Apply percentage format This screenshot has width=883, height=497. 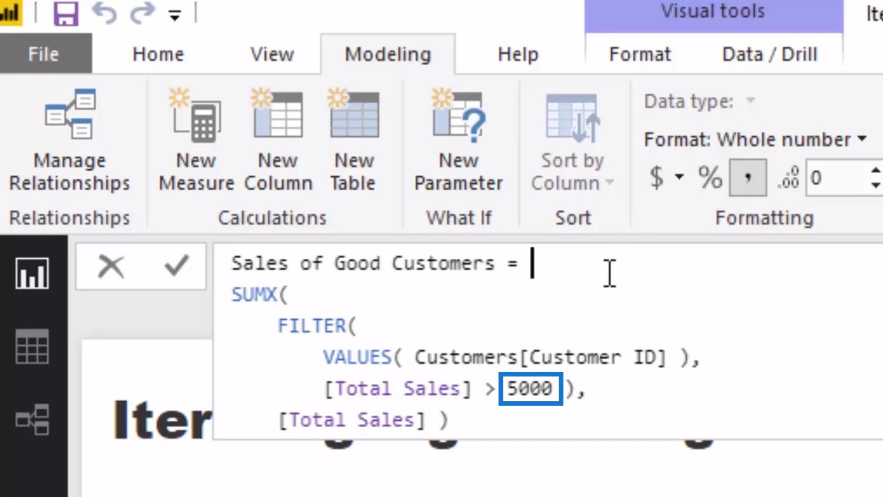point(710,177)
